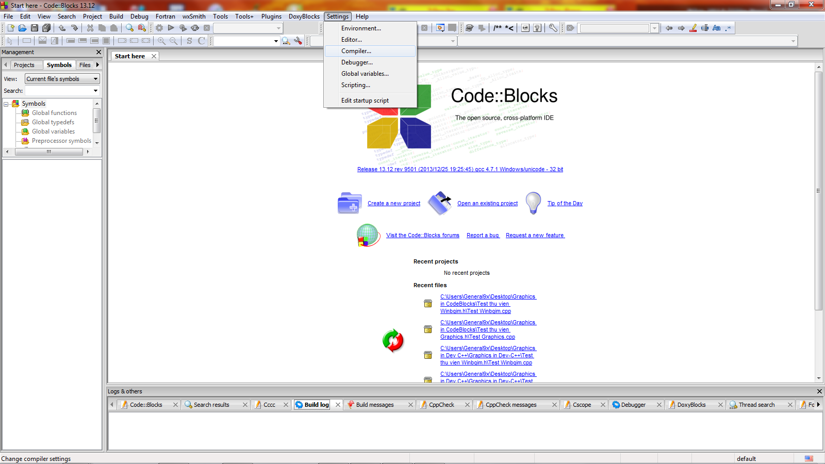The height and width of the screenshot is (464, 825).
Task: Open the 'Current file's symbols' view dropdown
Action: pos(95,78)
